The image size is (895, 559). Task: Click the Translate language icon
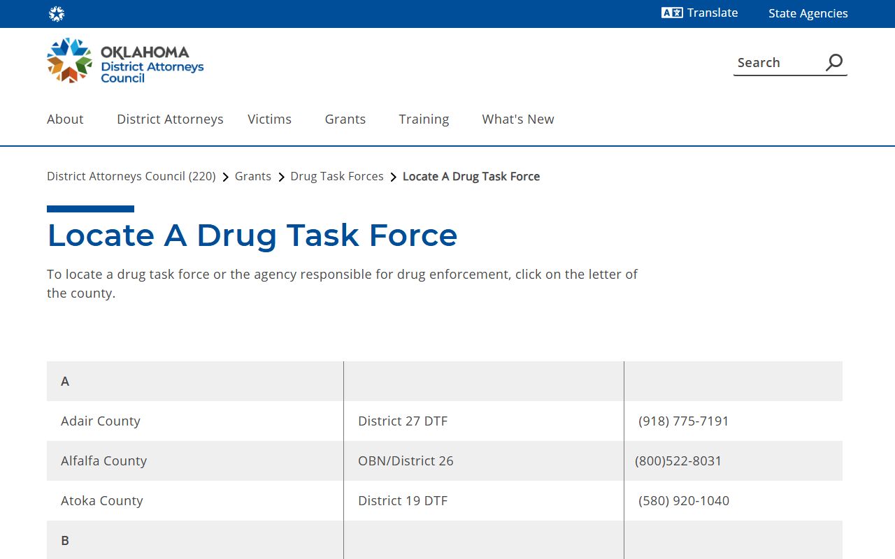[672, 13]
